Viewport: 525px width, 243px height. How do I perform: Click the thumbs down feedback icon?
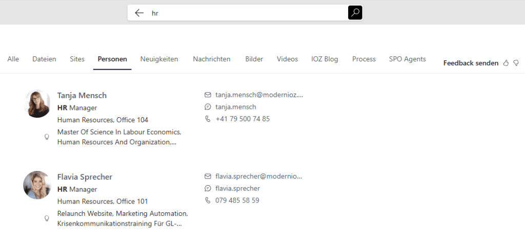click(516, 63)
